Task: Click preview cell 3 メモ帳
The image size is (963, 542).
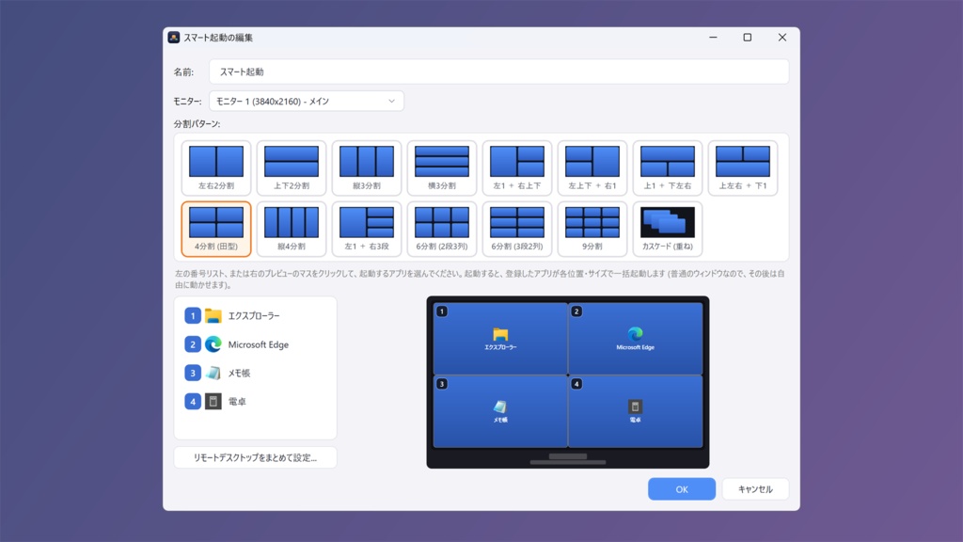Action: pyautogui.click(x=500, y=411)
